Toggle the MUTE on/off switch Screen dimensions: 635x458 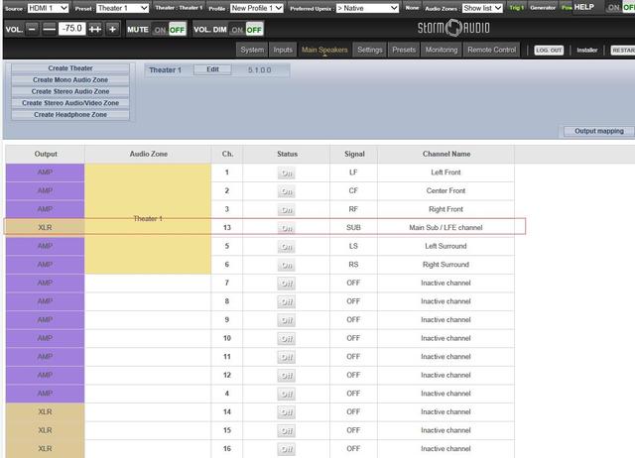click(167, 30)
